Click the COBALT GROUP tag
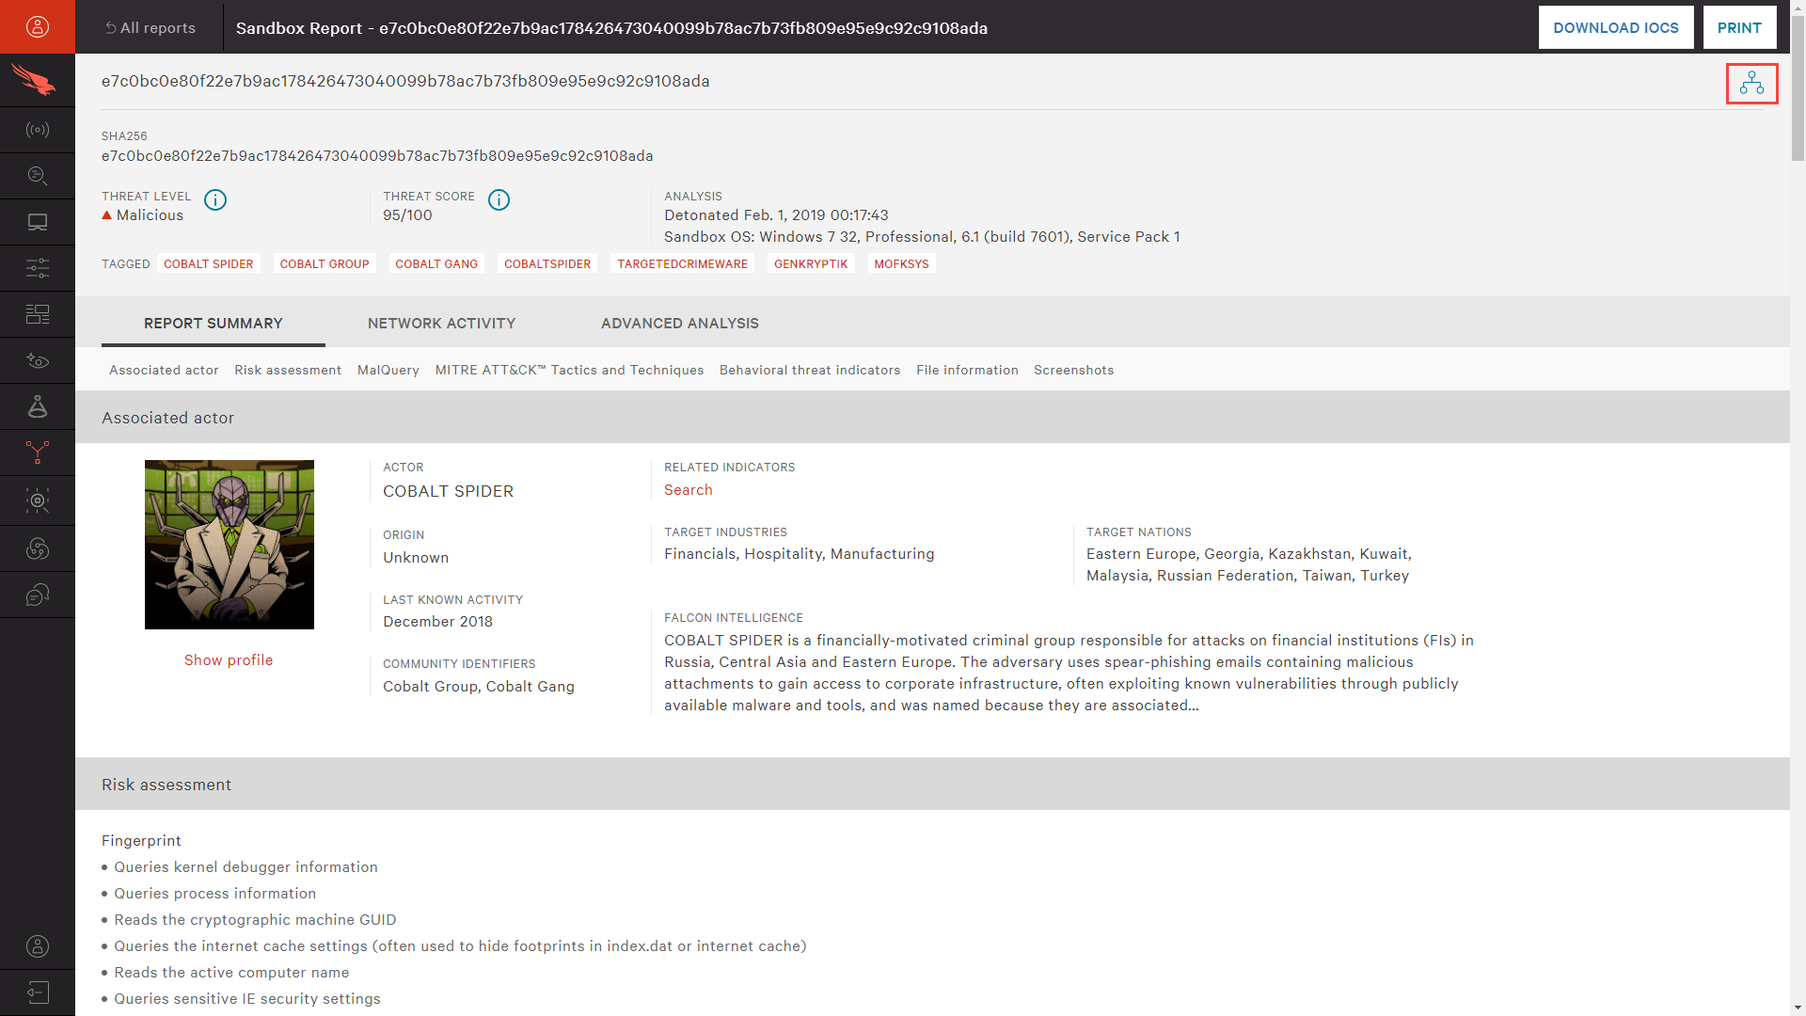This screenshot has height=1016, width=1806. click(325, 263)
